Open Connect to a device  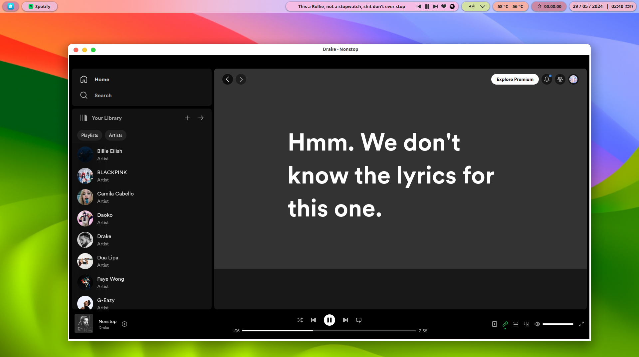pos(527,324)
